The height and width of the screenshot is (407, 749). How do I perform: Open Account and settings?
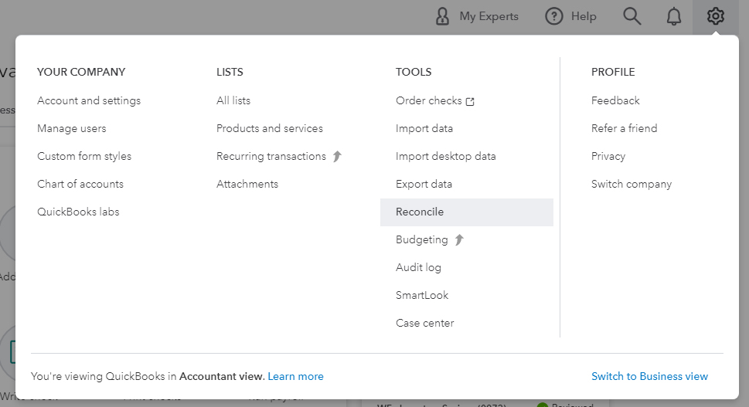pyautogui.click(x=89, y=100)
